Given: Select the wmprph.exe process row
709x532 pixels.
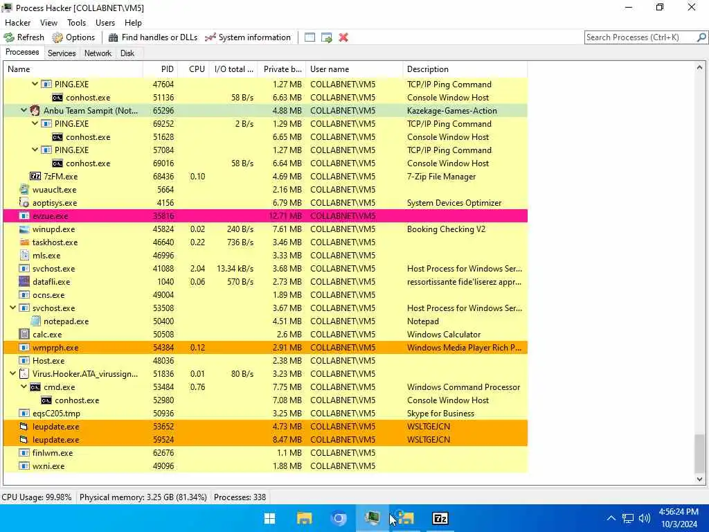Looking at the screenshot, I should click(x=265, y=348).
